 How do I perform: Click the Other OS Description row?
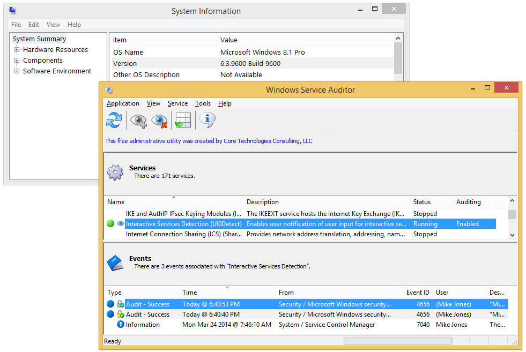click(x=253, y=75)
